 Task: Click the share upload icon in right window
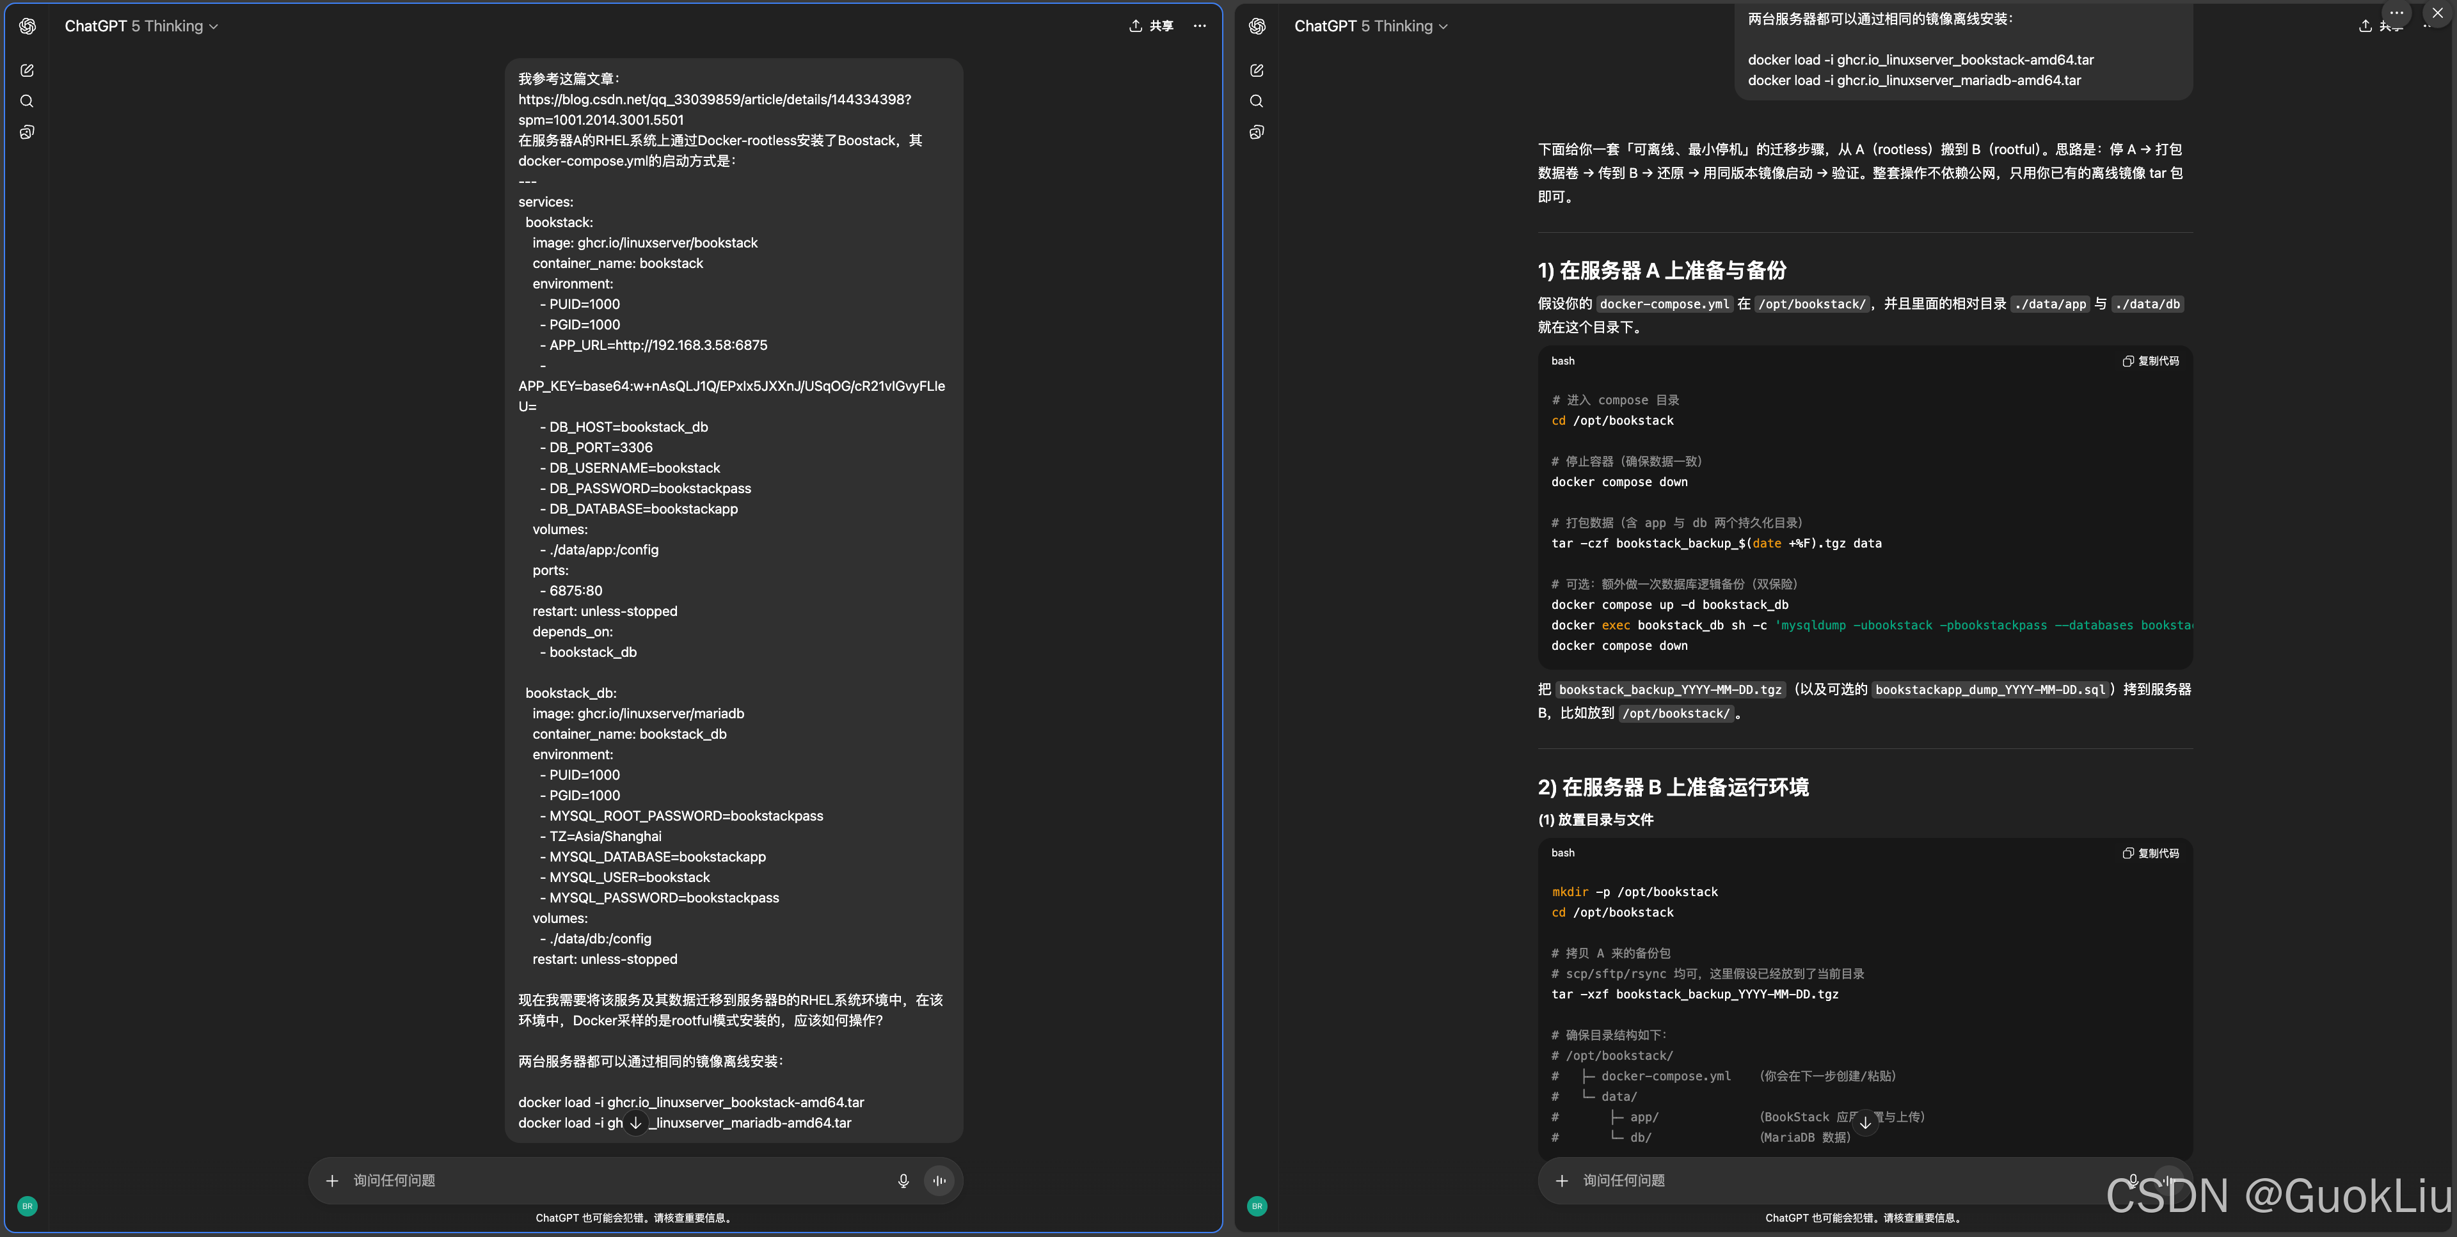2366,26
